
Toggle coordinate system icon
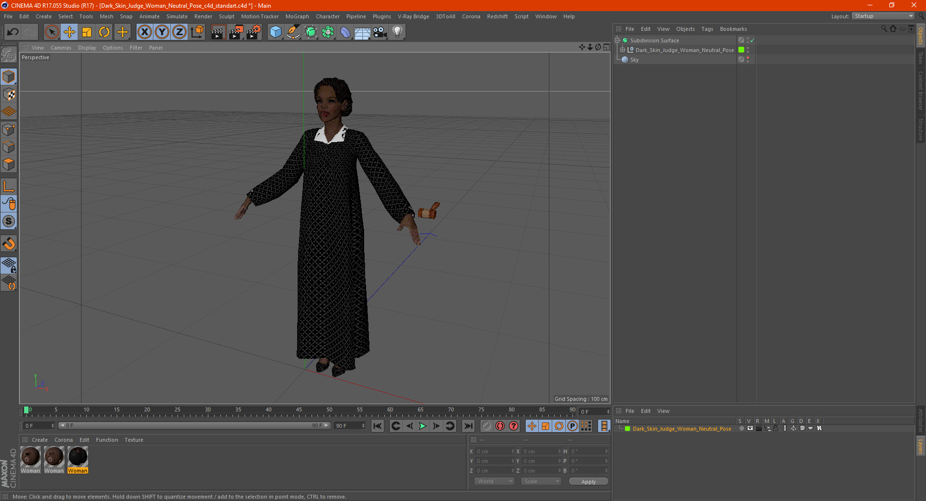pyautogui.click(x=197, y=32)
